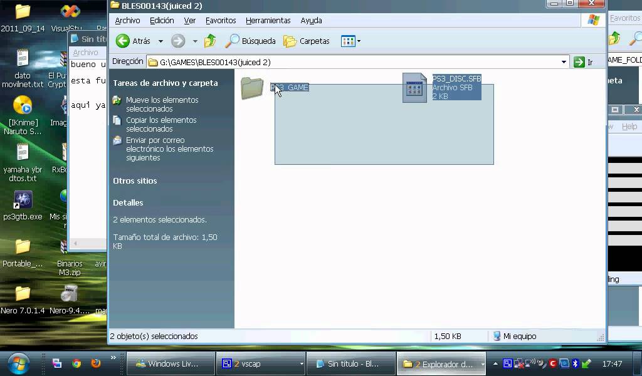Open the Ver menu
642x376 pixels.
pyautogui.click(x=189, y=21)
